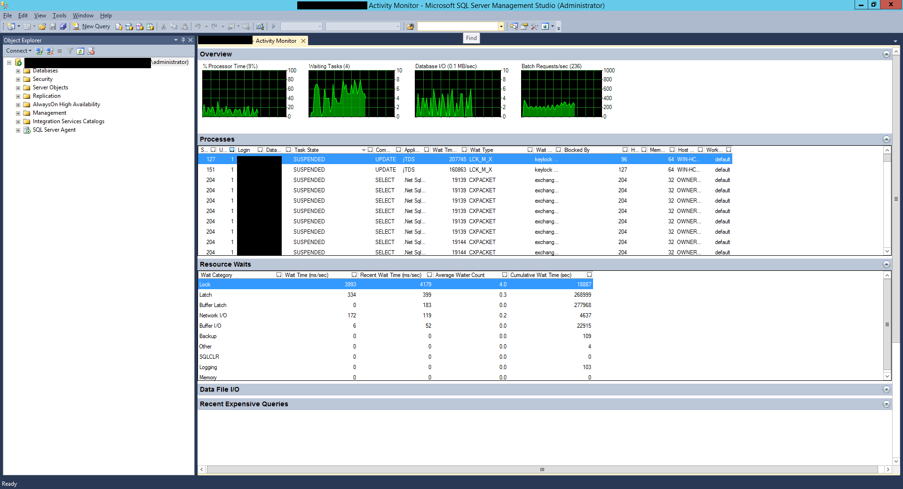Collapse the Overview section
This screenshot has width=903, height=489.
coord(886,54)
